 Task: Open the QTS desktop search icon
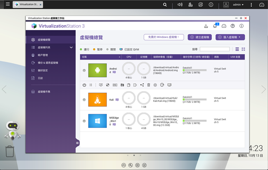click(165, 5)
